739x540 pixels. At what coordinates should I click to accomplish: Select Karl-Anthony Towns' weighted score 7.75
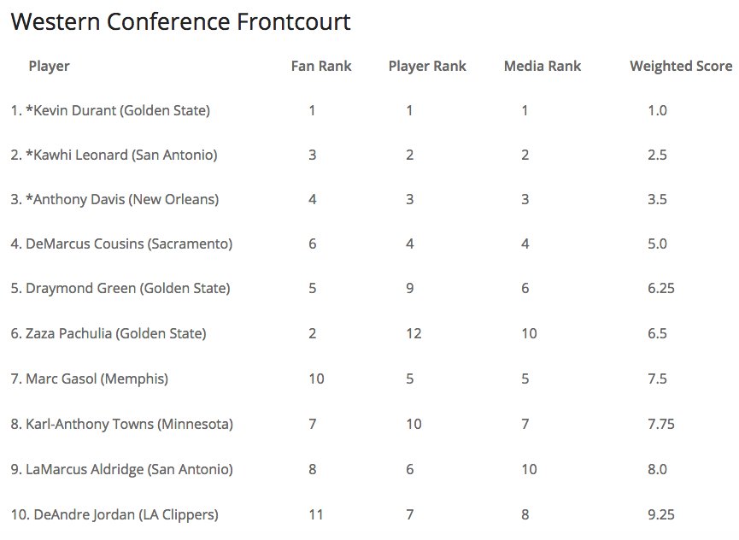pyautogui.click(x=660, y=424)
